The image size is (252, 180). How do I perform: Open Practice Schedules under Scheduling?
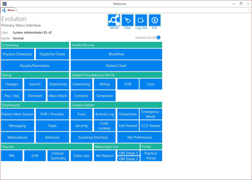click(17, 54)
